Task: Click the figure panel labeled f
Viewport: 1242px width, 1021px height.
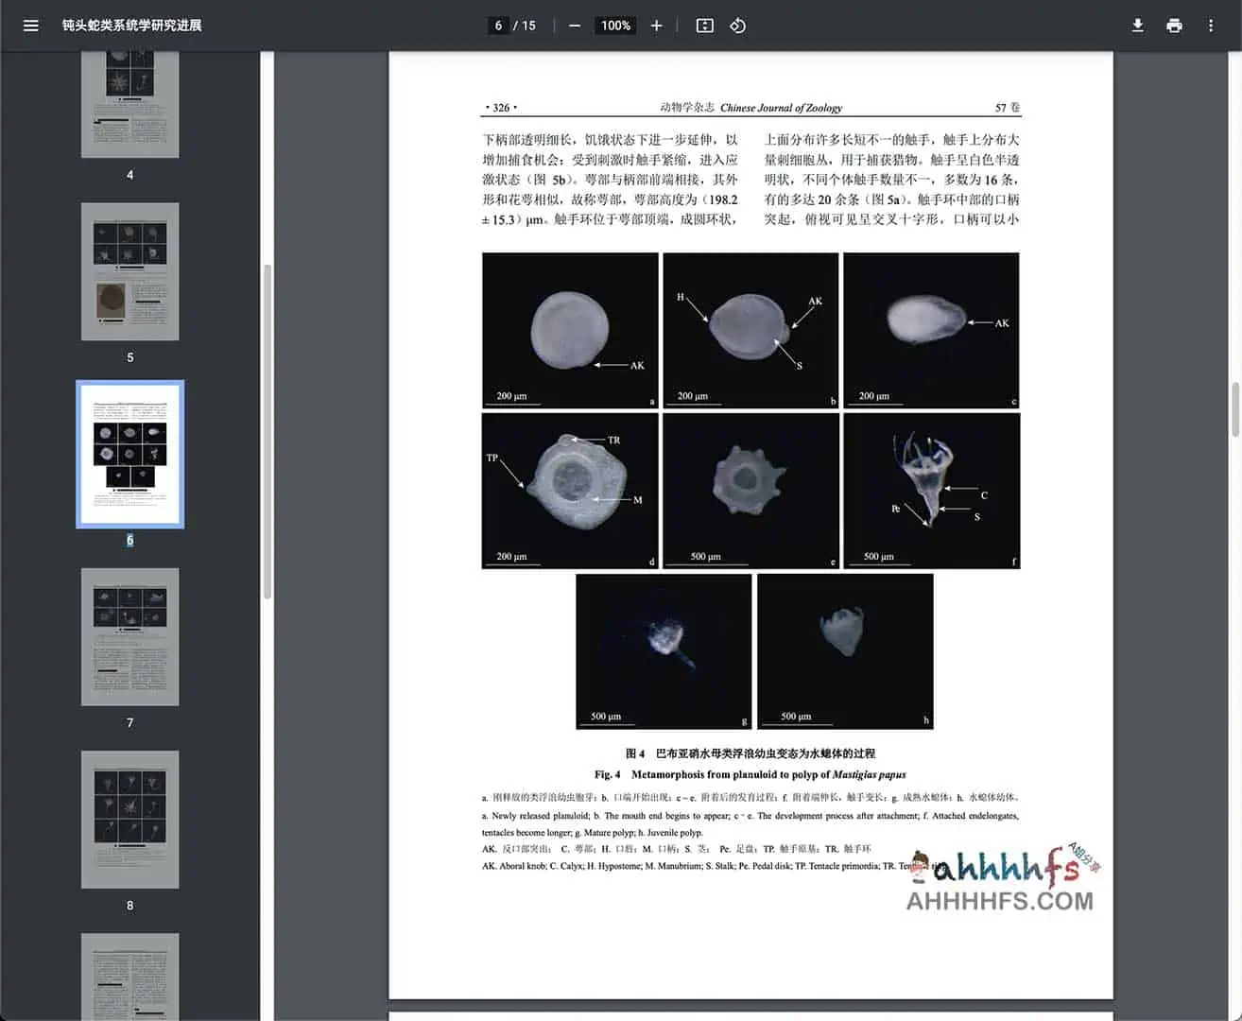Action: point(931,491)
